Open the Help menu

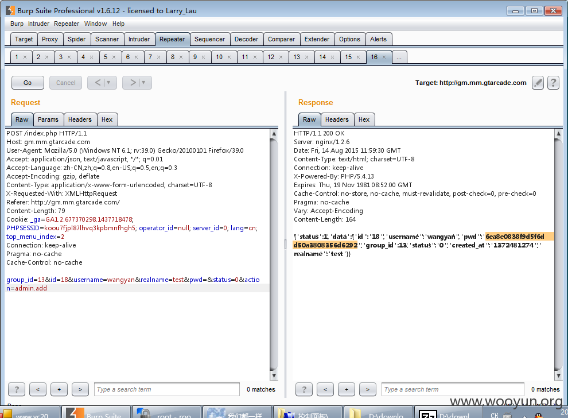tap(118, 24)
